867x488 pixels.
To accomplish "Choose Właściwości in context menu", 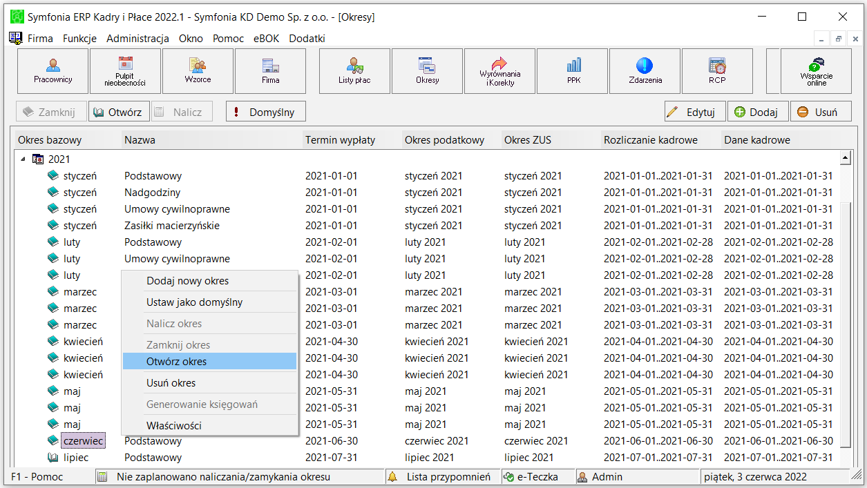I will (x=209, y=425).
